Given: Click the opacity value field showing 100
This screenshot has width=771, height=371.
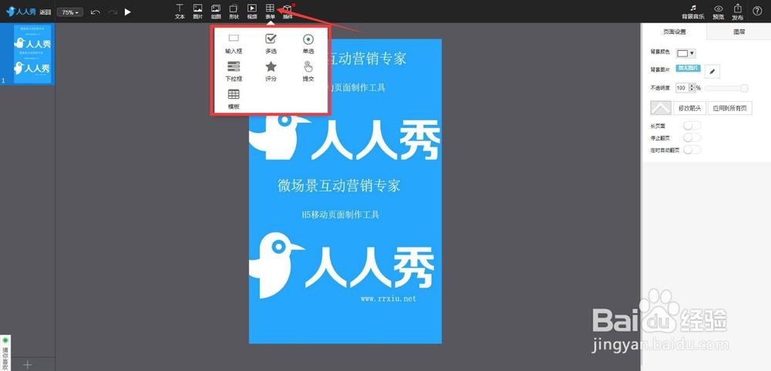Looking at the screenshot, I should (x=681, y=88).
